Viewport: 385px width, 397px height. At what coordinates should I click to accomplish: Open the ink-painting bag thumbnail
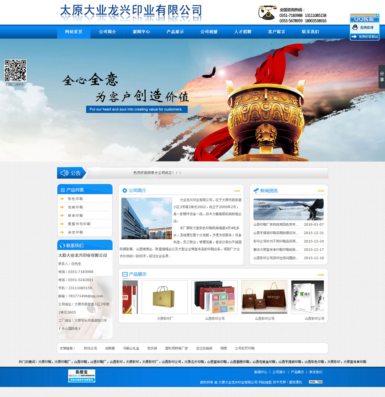307,297
